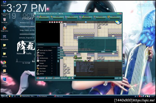Focus the chat message input field

click(x=94, y=78)
